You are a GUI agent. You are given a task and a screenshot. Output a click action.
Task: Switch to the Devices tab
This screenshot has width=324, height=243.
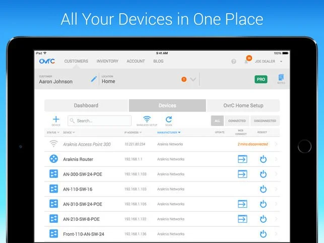point(167,105)
